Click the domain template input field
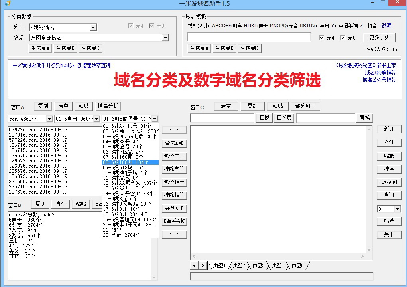The width and height of the screenshot is (407, 287). [249, 37]
